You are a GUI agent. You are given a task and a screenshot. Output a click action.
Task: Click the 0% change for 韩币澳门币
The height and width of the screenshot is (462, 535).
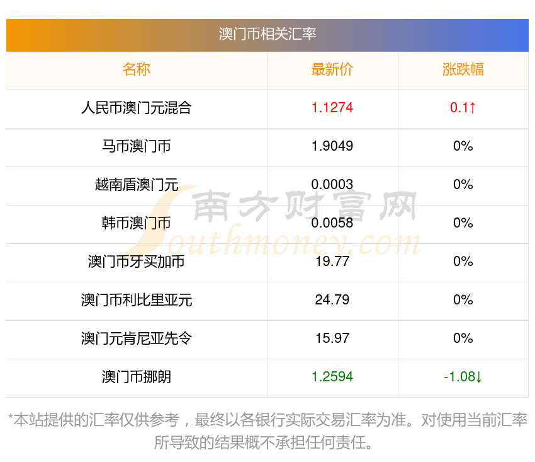pyautogui.click(x=463, y=223)
